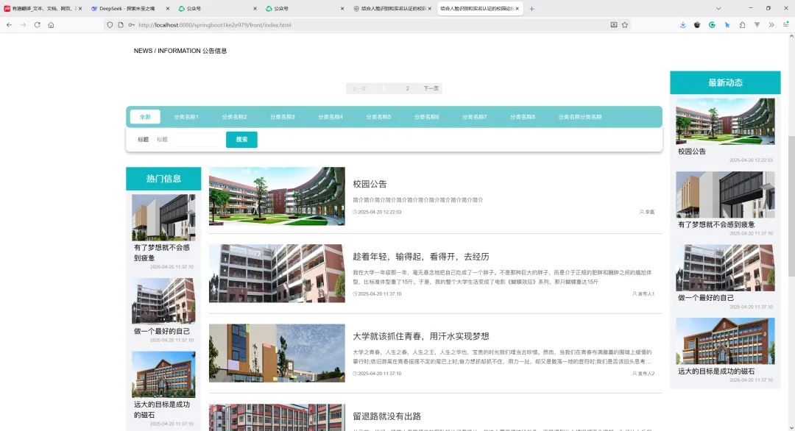Viewport: 795px width, 431px height.
Task: Select the 分类名称5 category tab
Action: point(379,117)
